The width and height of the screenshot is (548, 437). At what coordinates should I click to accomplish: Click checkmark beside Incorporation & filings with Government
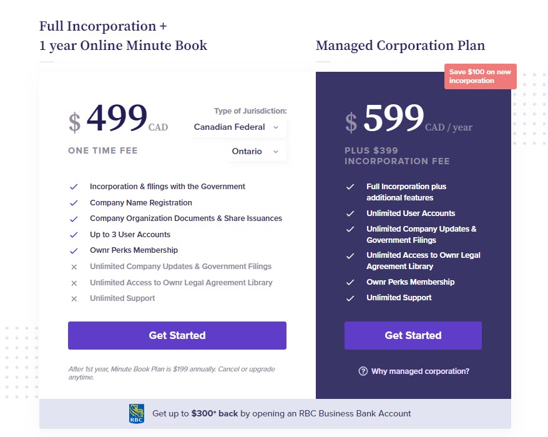74,187
